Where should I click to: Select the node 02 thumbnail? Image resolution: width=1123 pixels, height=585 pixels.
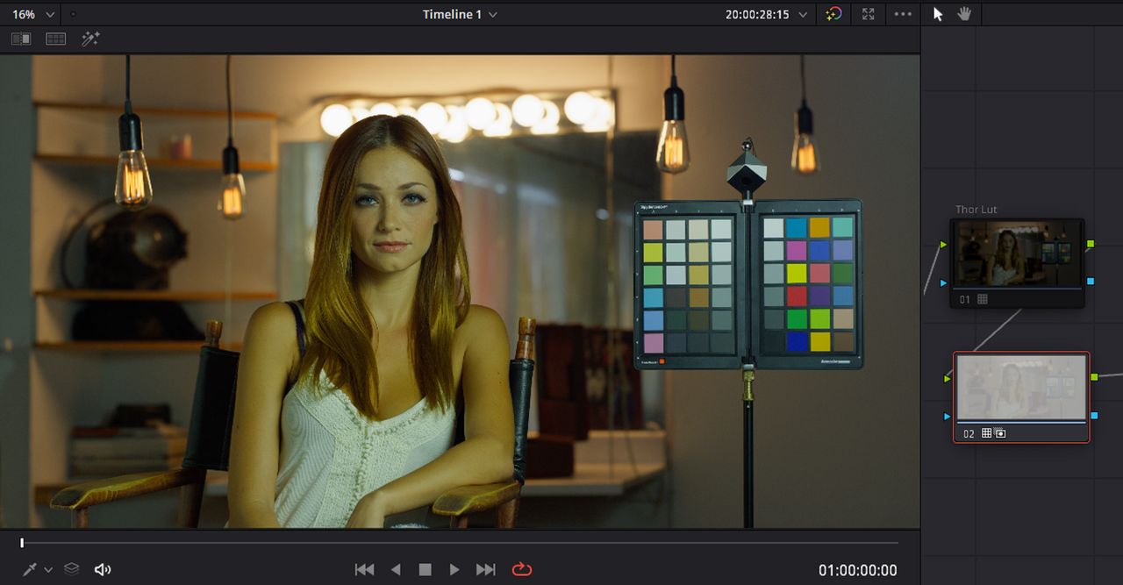[1021, 387]
